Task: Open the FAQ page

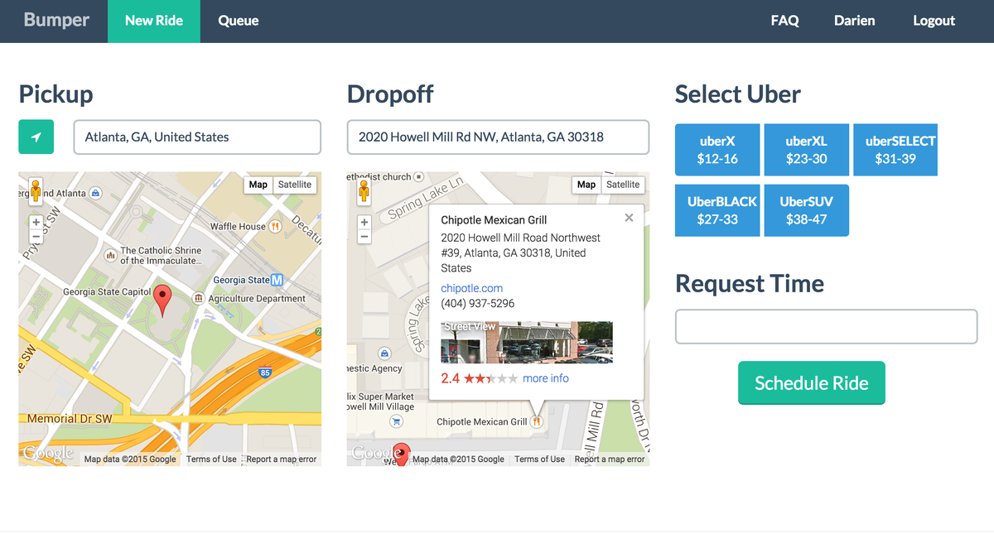Action: [x=785, y=21]
